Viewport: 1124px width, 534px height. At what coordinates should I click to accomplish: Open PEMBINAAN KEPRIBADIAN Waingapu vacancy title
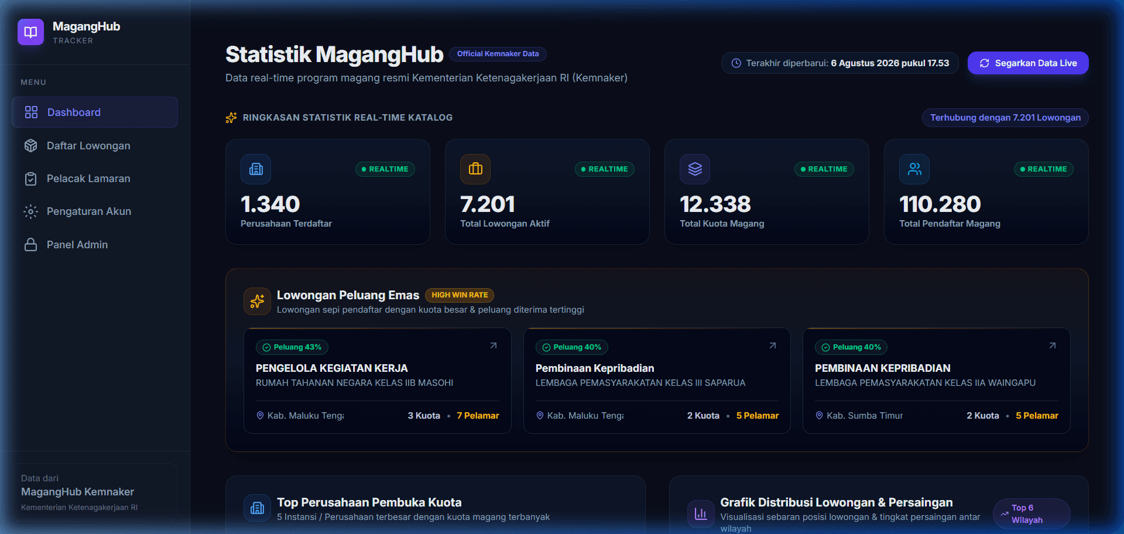pyautogui.click(x=883, y=368)
